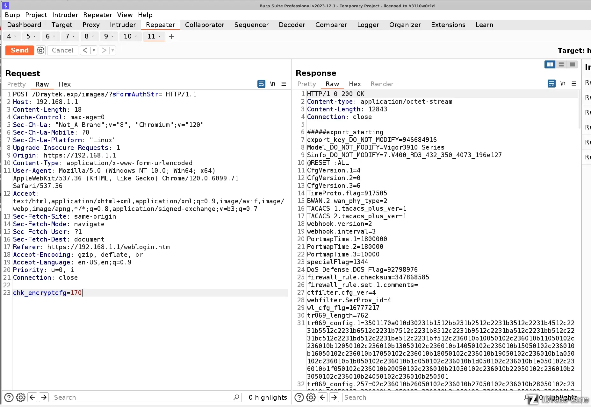This screenshot has height=407, width=591.
Task: Close Repeater tab number 10
Action: pyautogui.click(x=136, y=37)
